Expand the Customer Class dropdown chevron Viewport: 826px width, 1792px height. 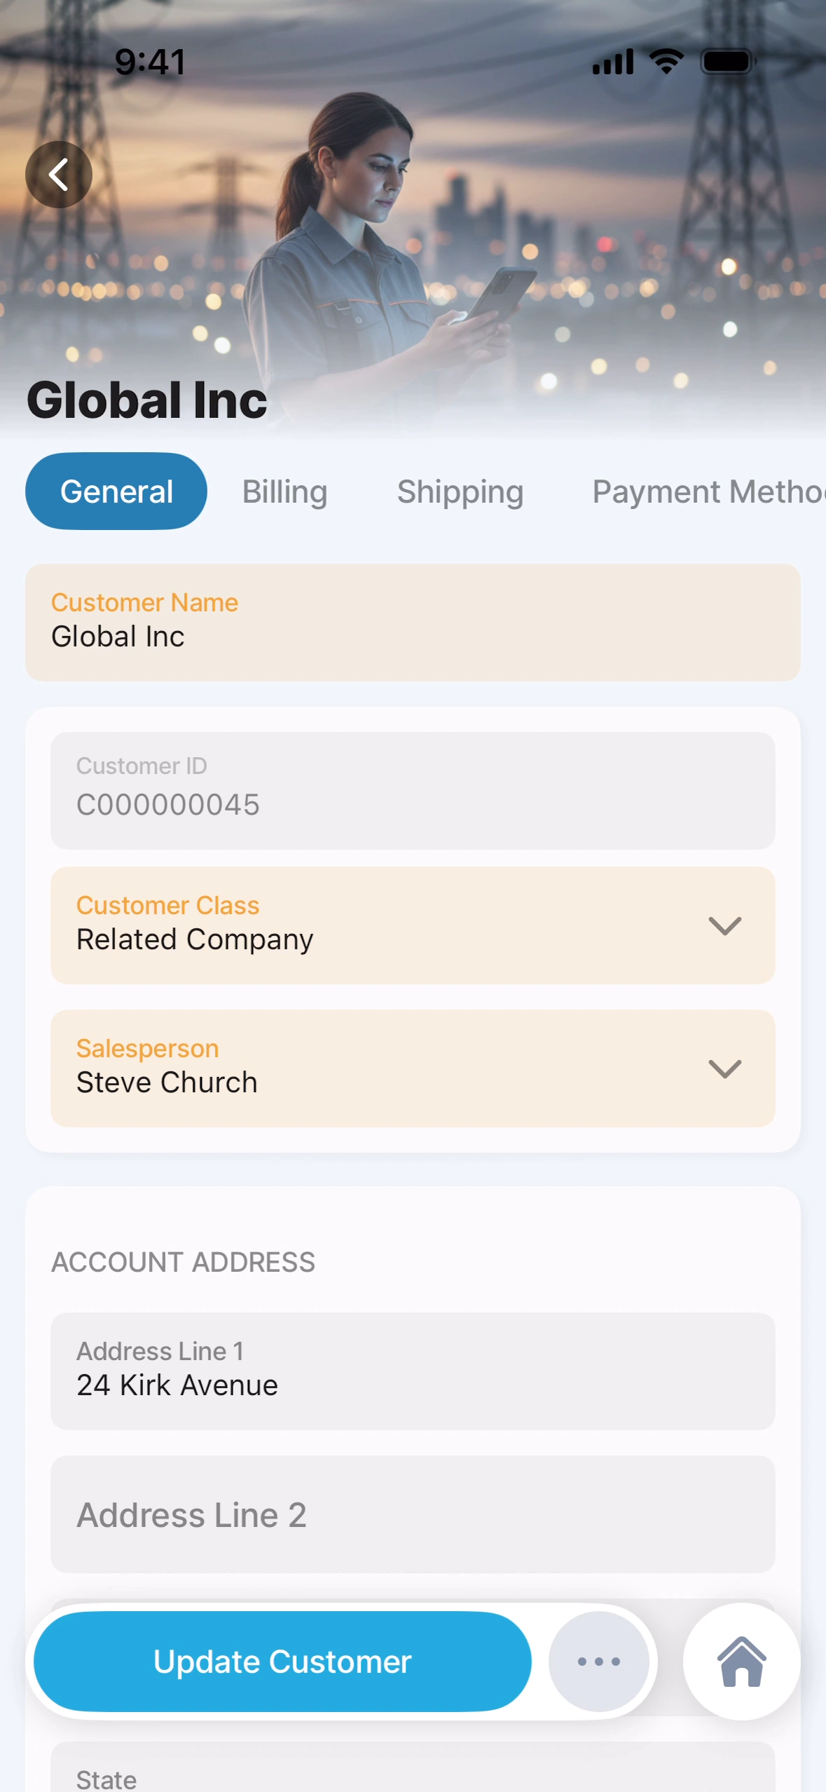coord(724,926)
